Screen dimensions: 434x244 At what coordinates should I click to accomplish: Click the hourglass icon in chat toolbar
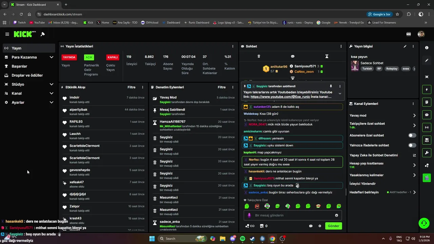[327, 56]
